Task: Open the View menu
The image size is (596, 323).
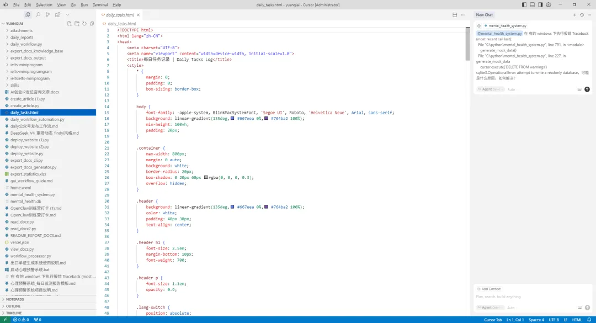Action: click(x=61, y=4)
